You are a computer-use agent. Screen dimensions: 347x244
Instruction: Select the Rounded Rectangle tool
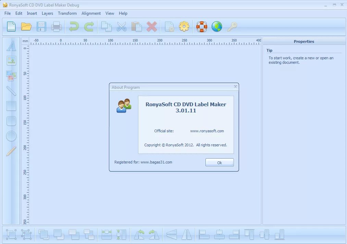[11, 121]
